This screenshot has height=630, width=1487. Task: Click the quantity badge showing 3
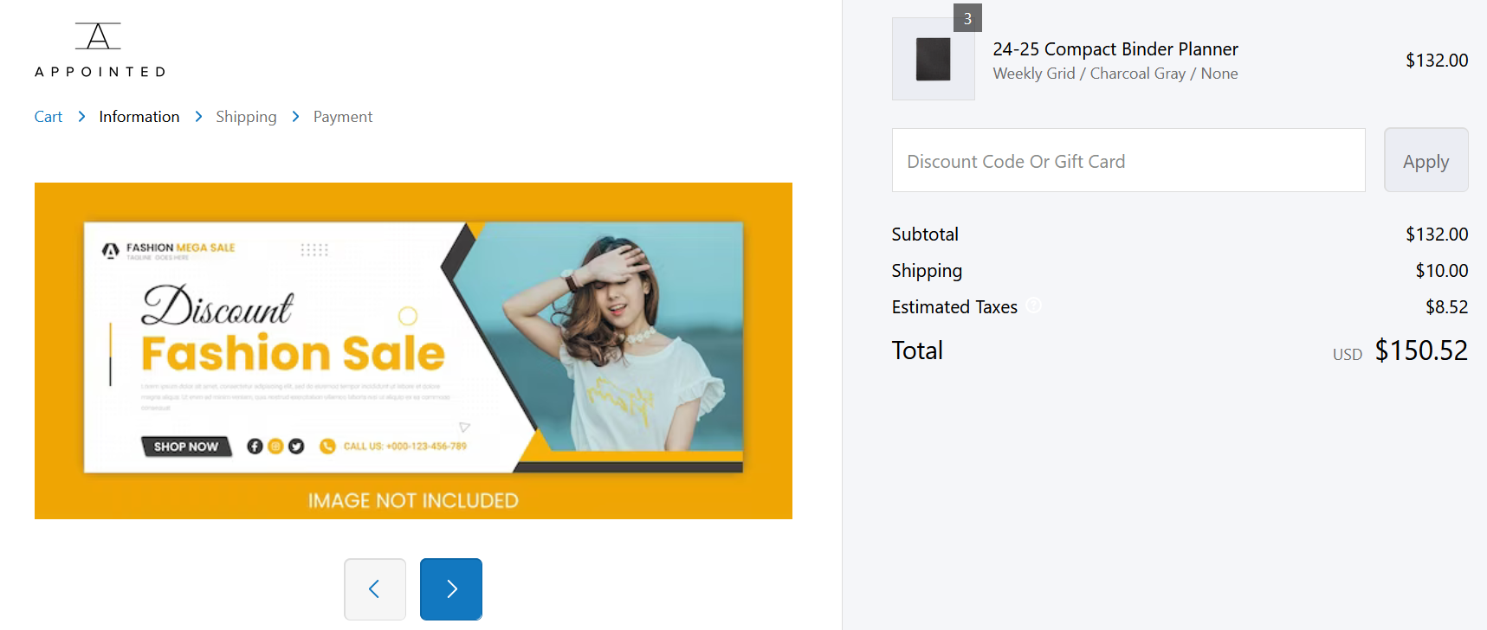pos(967,18)
